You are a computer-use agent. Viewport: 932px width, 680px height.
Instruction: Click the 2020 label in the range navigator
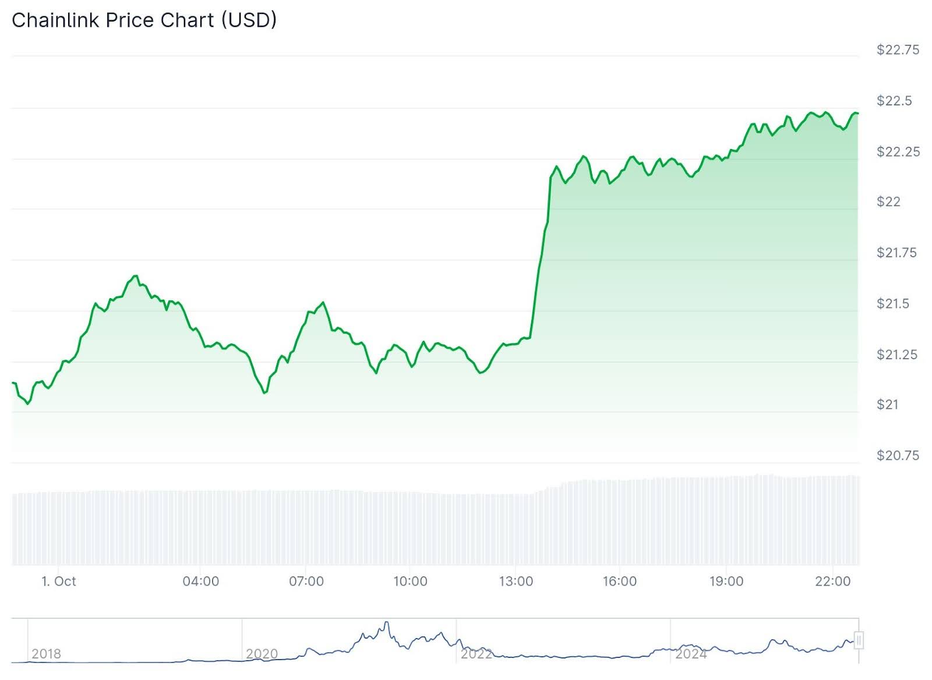pyautogui.click(x=262, y=654)
